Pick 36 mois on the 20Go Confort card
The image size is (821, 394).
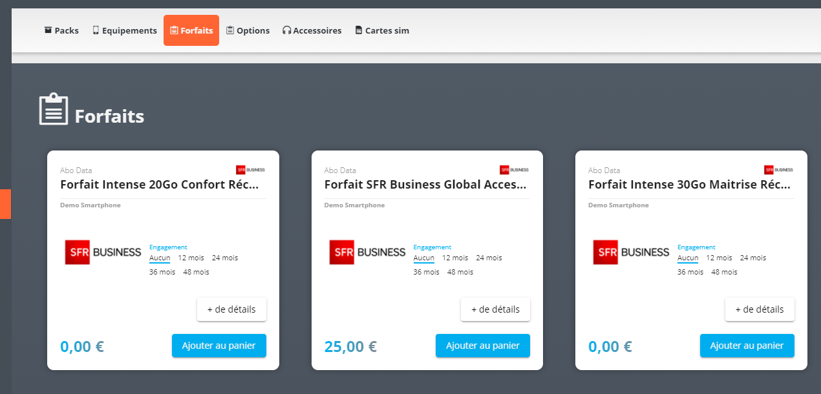coord(162,272)
